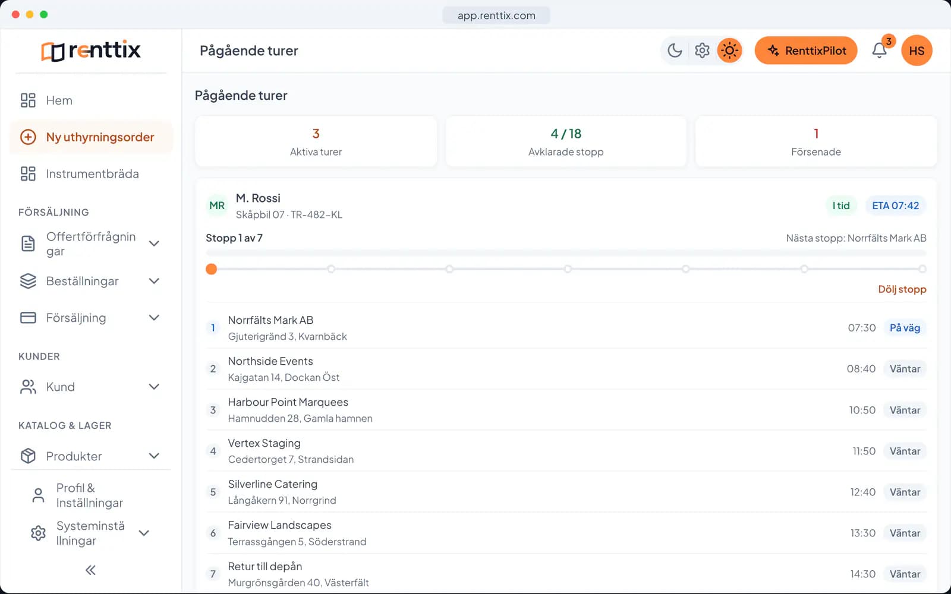Click the orange first stop marker
Screen dimensions: 951x594
click(x=211, y=269)
